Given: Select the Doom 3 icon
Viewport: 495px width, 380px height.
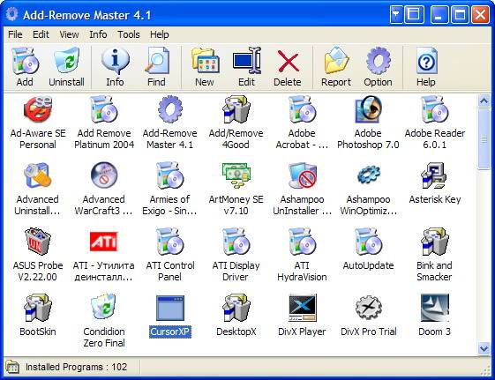Looking at the screenshot, I should tap(435, 308).
